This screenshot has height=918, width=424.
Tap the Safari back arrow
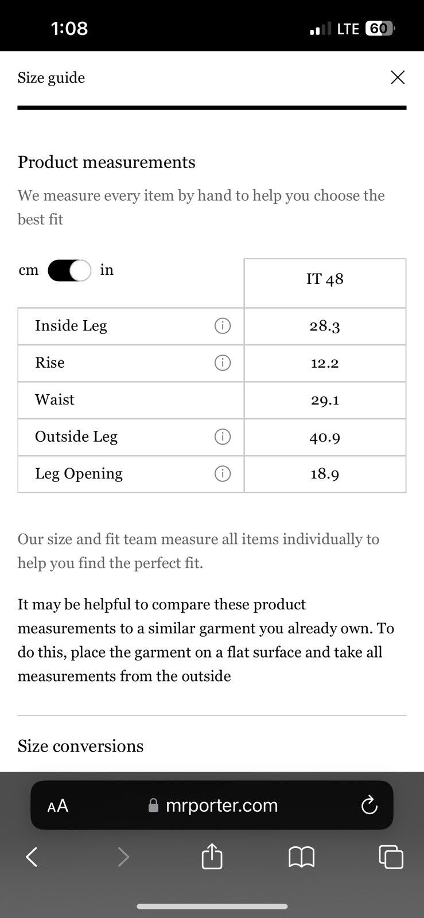[32, 857]
